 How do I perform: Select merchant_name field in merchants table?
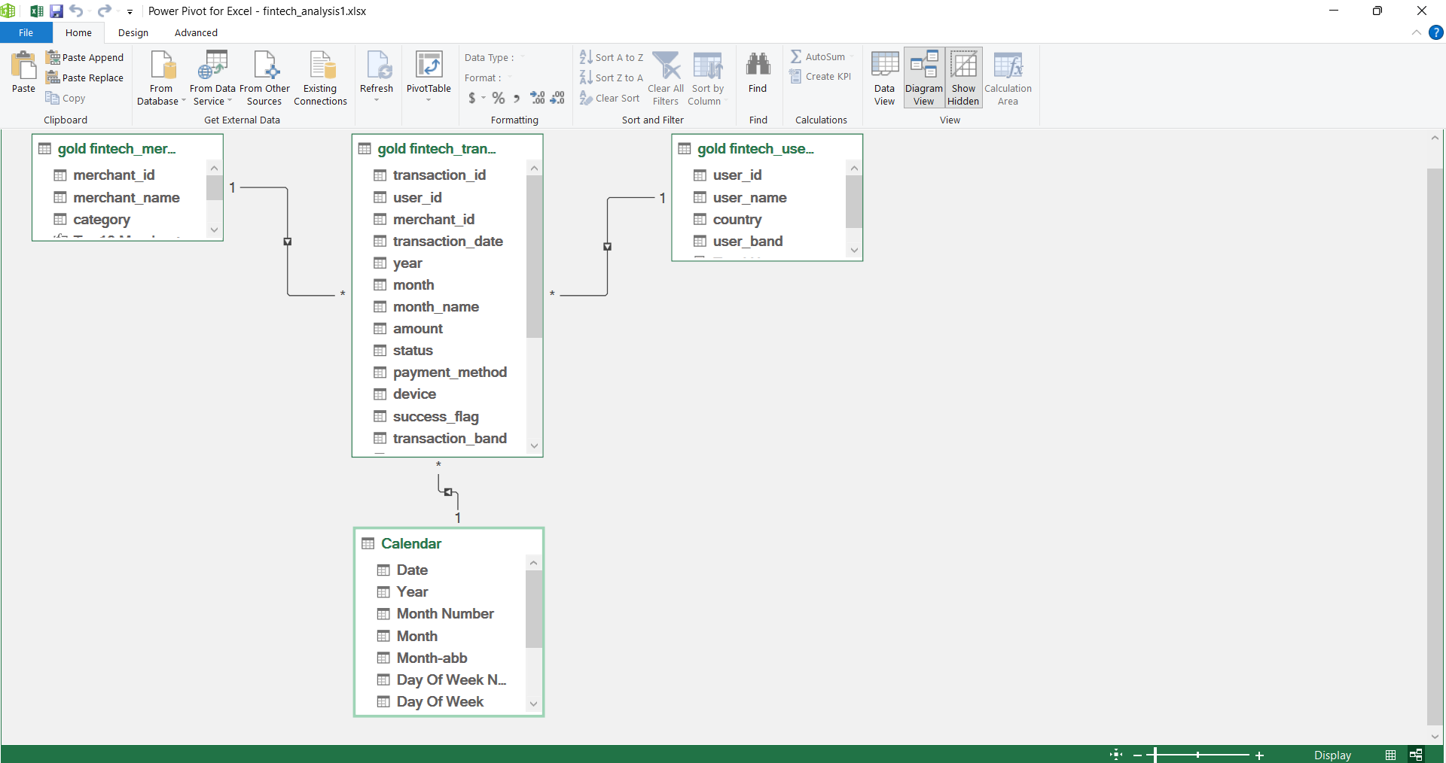pos(127,197)
